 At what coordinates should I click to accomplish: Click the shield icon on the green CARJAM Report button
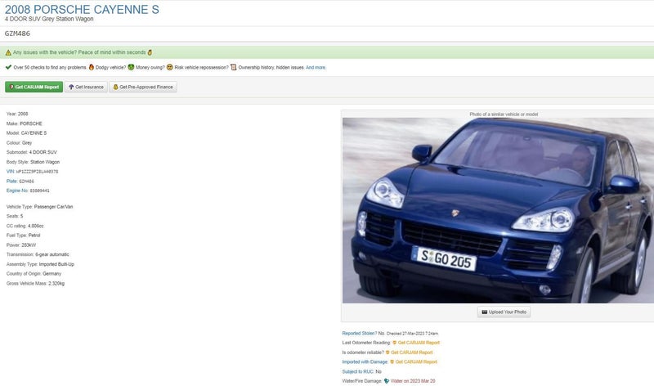click(11, 87)
